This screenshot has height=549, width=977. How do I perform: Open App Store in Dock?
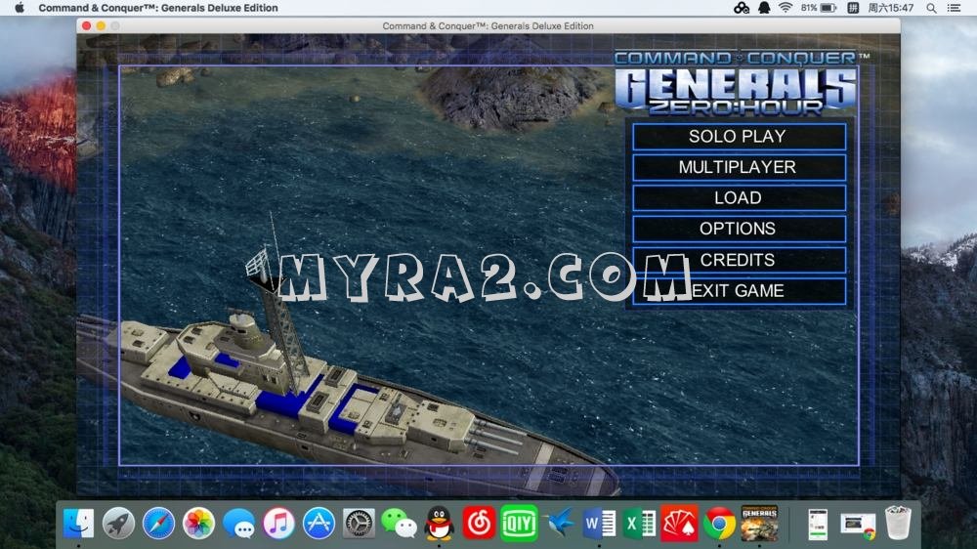pos(319,523)
